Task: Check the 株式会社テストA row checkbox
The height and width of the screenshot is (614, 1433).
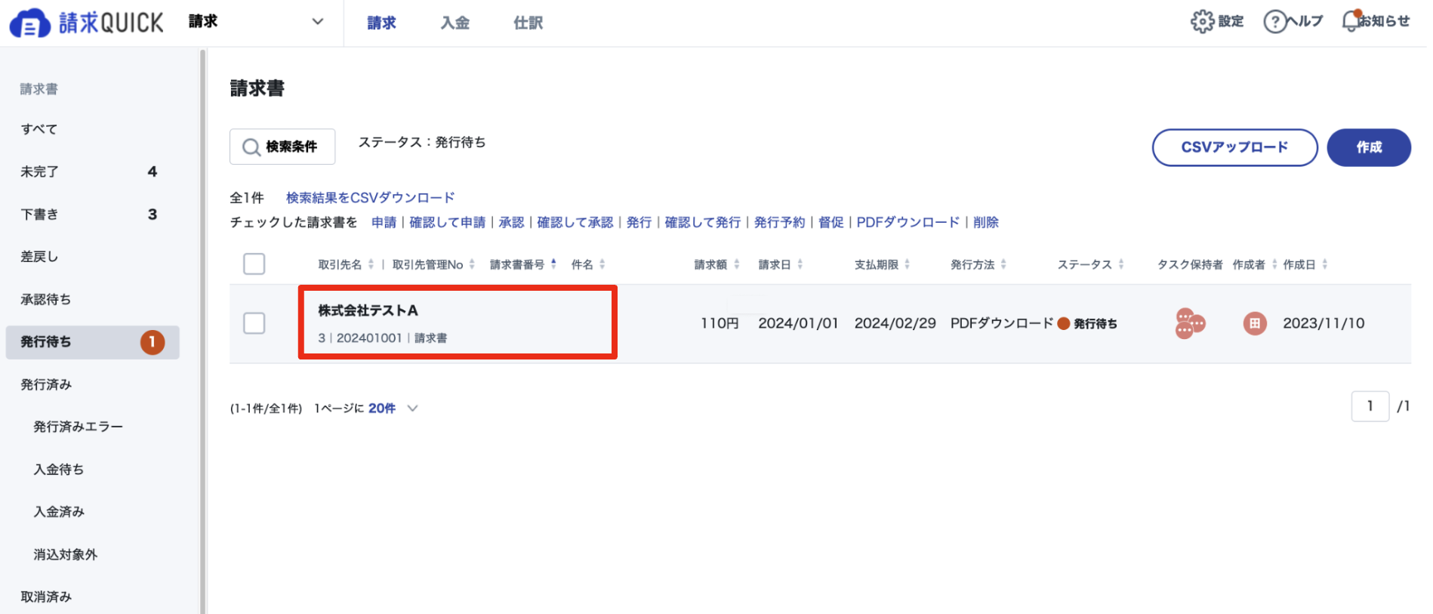Action: click(x=254, y=323)
